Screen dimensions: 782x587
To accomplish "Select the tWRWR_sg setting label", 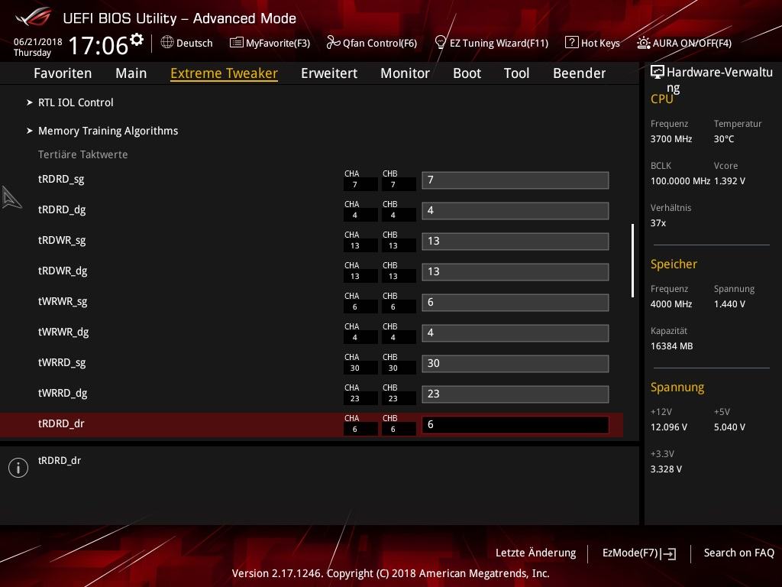I will click(x=63, y=301).
